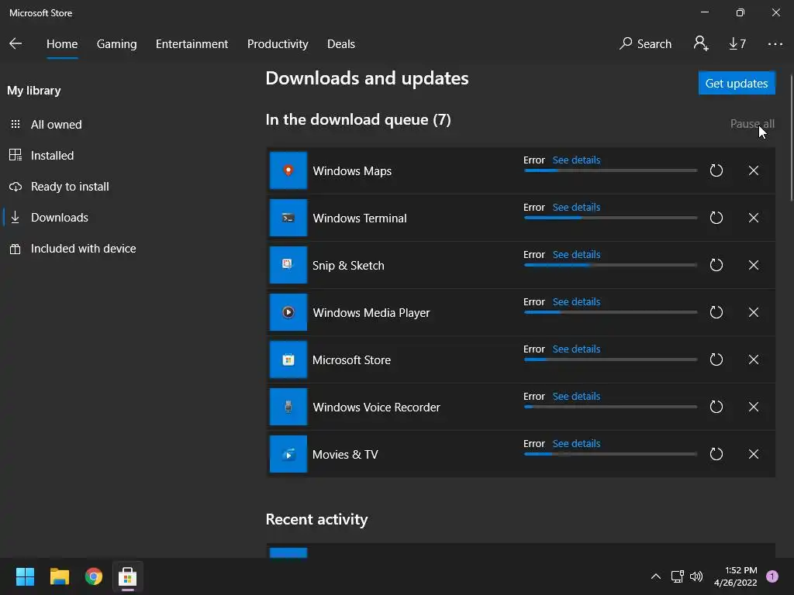Open the notification badge in the taskbar
This screenshot has height=595, width=794.
tap(772, 576)
